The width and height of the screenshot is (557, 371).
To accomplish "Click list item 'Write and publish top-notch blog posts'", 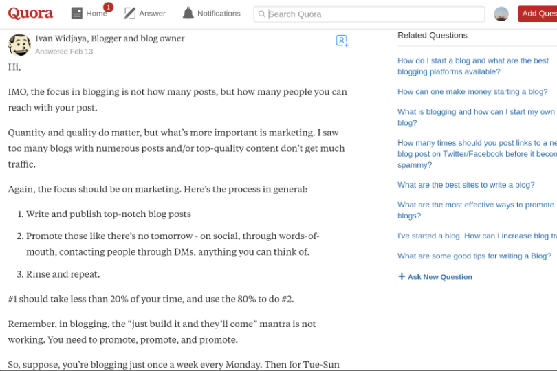I will [109, 214].
